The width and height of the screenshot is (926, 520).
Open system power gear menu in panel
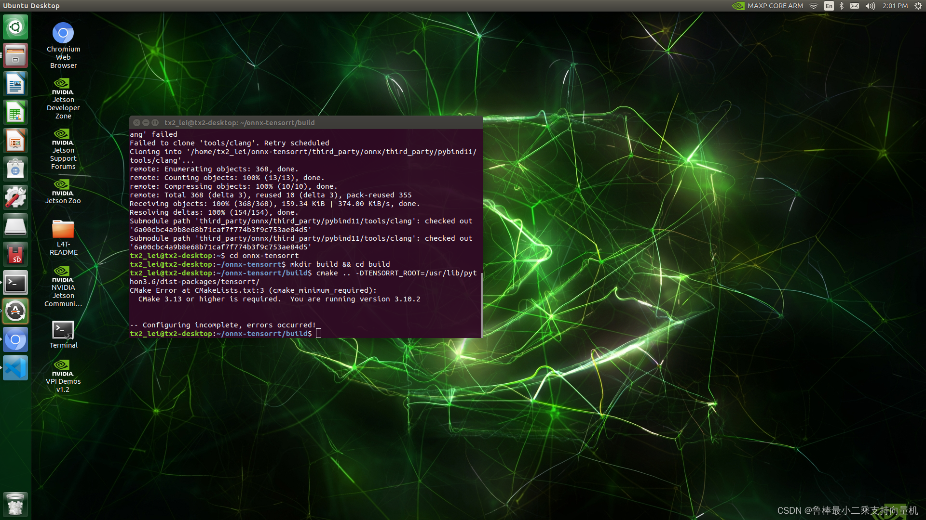tap(918, 6)
